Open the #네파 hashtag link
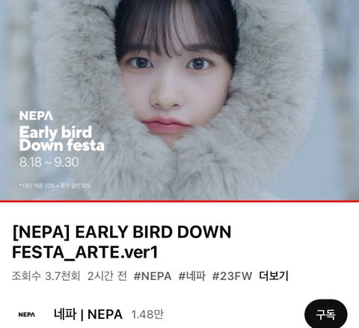This screenshot has width=359, height=328. [192, 276]
